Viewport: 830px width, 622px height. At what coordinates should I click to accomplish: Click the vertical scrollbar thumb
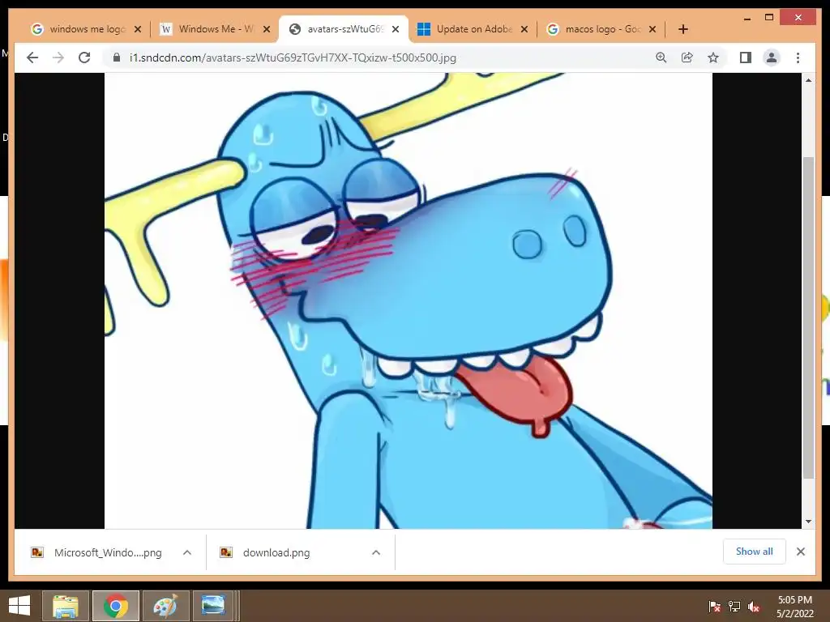(x=808, y=317)
